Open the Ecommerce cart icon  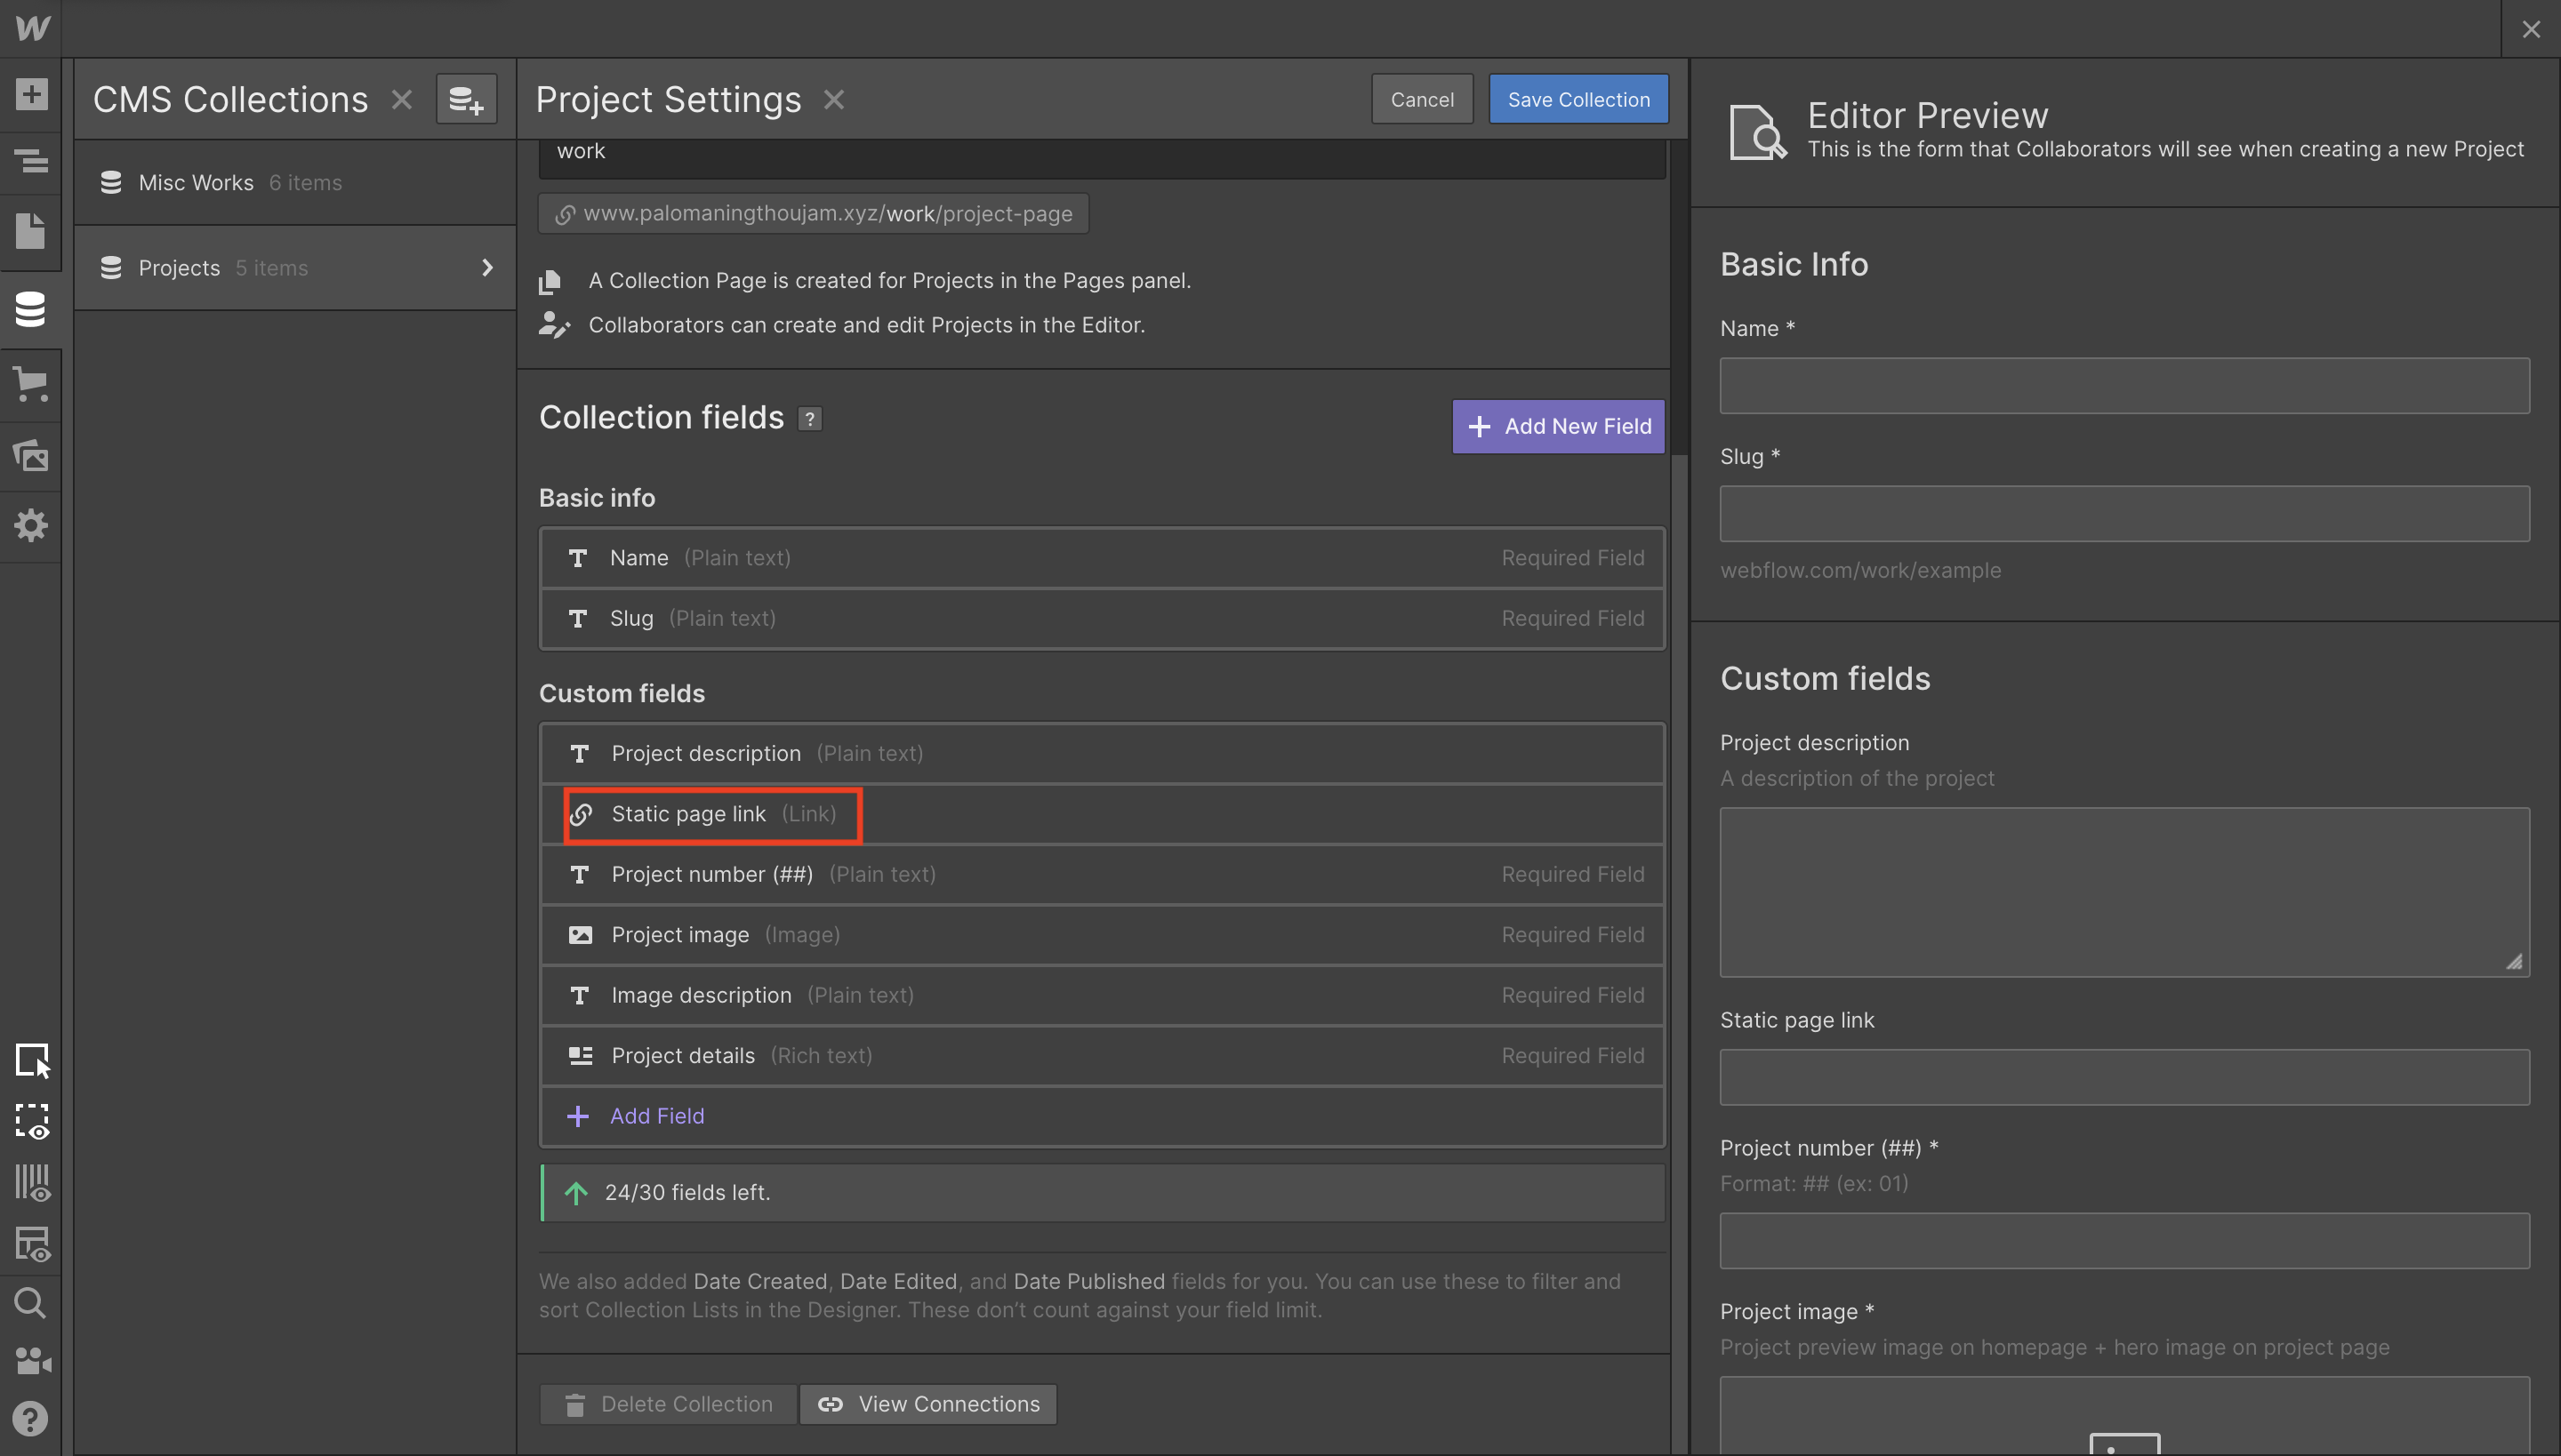(x=31, y=383)
